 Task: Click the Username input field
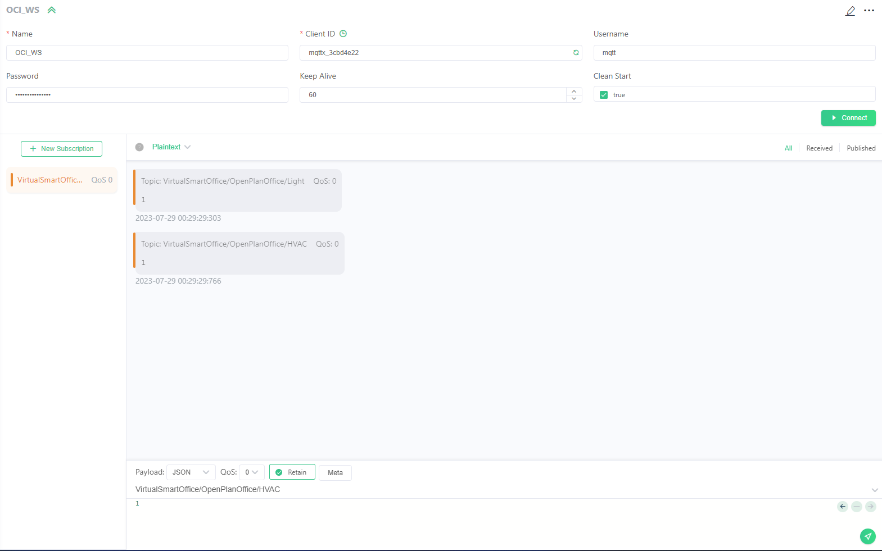735,53
